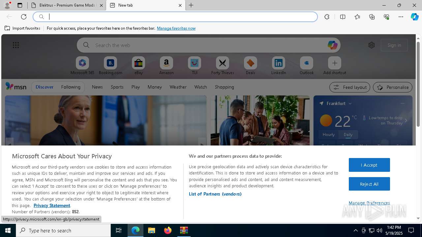This screenshot has width=422, height=237.
Task: Click the browser refresh button
Action: [24, 17]
